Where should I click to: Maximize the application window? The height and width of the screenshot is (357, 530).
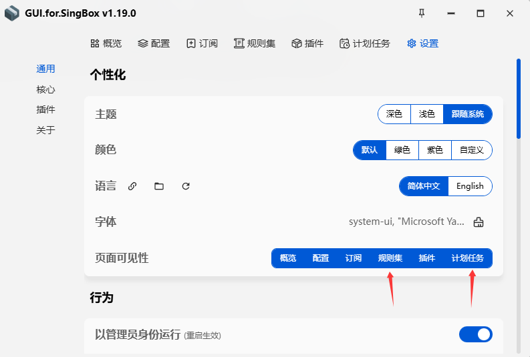tap(481, 13)
